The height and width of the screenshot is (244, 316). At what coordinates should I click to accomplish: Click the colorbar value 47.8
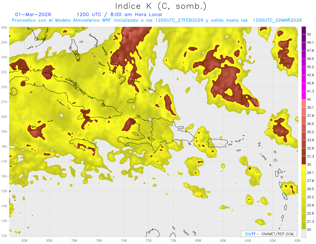pos(310,51)
